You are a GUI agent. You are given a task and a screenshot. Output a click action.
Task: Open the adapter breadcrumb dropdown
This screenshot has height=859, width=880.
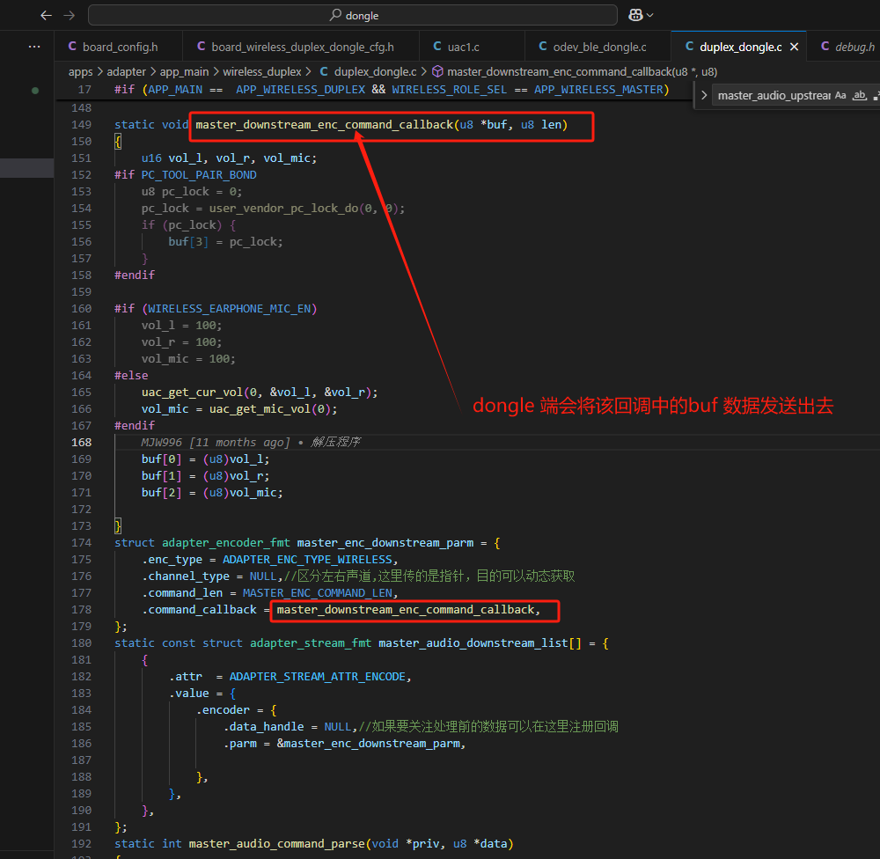coord(126,72)
